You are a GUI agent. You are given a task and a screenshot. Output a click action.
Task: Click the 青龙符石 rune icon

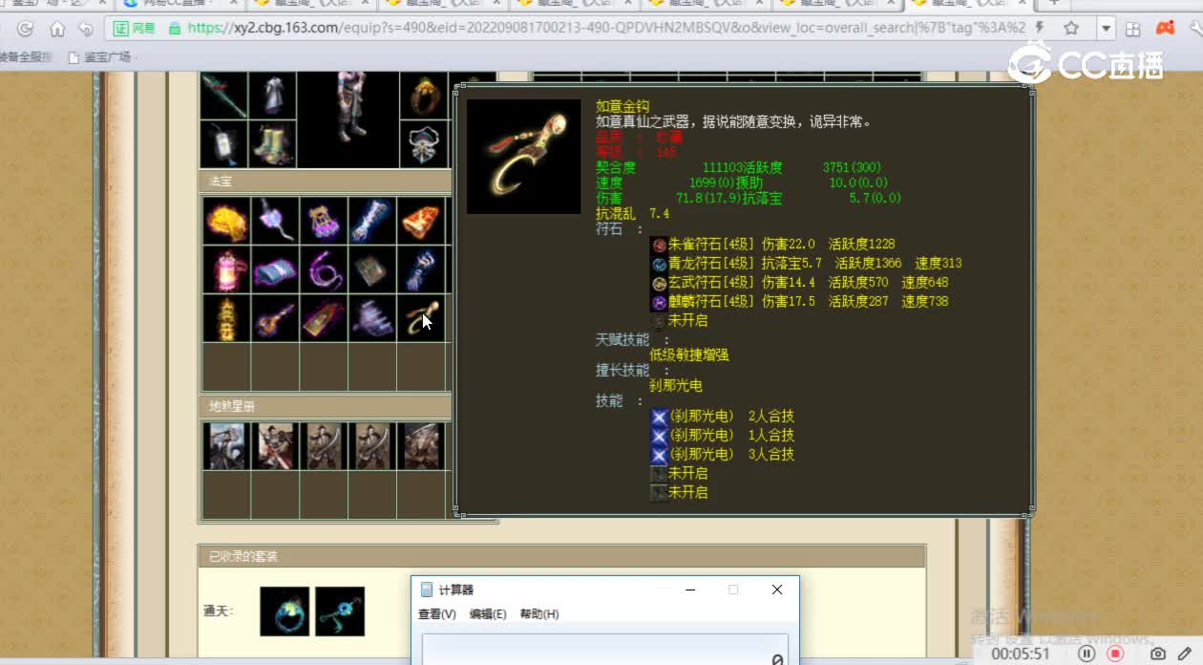point(659,264)
